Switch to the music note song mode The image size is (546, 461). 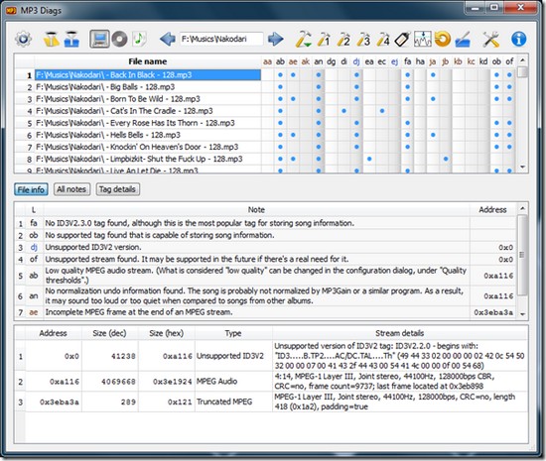[x=140, y=39]
